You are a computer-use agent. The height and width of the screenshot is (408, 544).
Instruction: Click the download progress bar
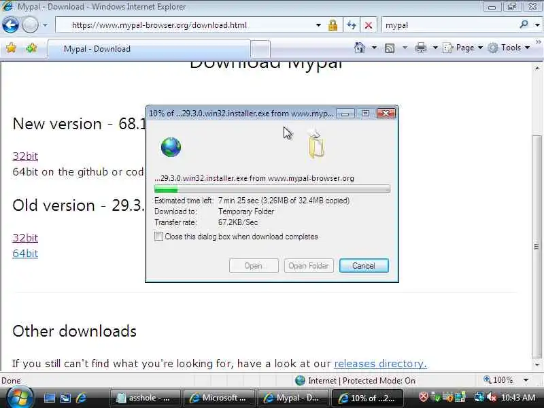[272, 189]
